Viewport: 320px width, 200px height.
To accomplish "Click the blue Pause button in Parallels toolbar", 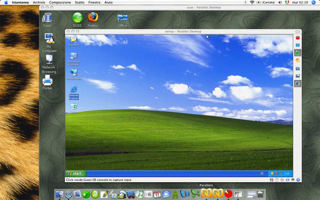I will point(298,45).
